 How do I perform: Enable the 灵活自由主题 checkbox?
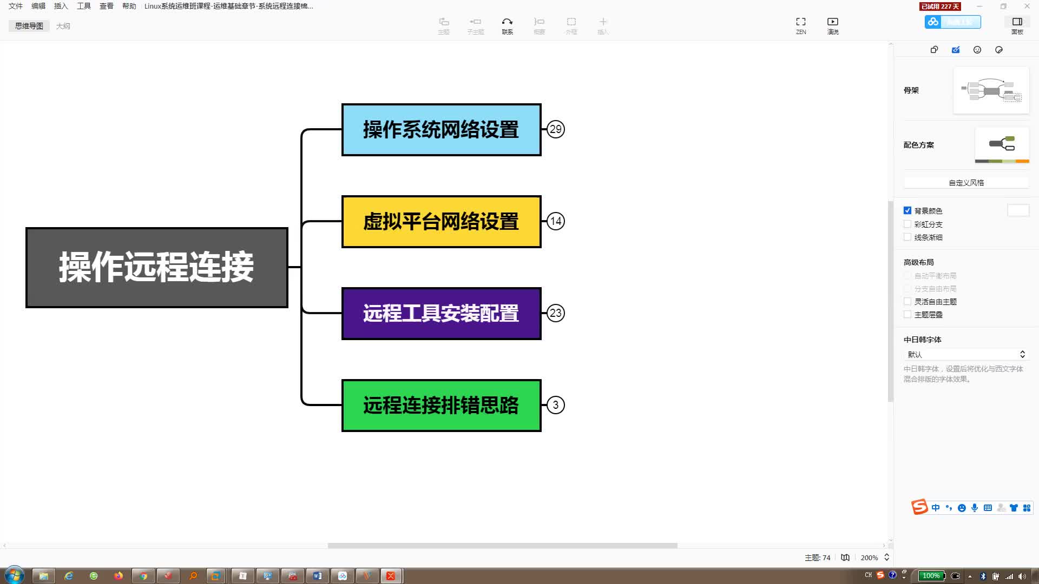tap(908, 301)
